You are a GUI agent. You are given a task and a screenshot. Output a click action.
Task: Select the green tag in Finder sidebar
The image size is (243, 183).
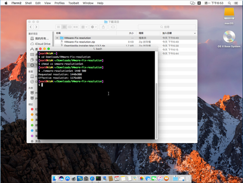(32, 125)
